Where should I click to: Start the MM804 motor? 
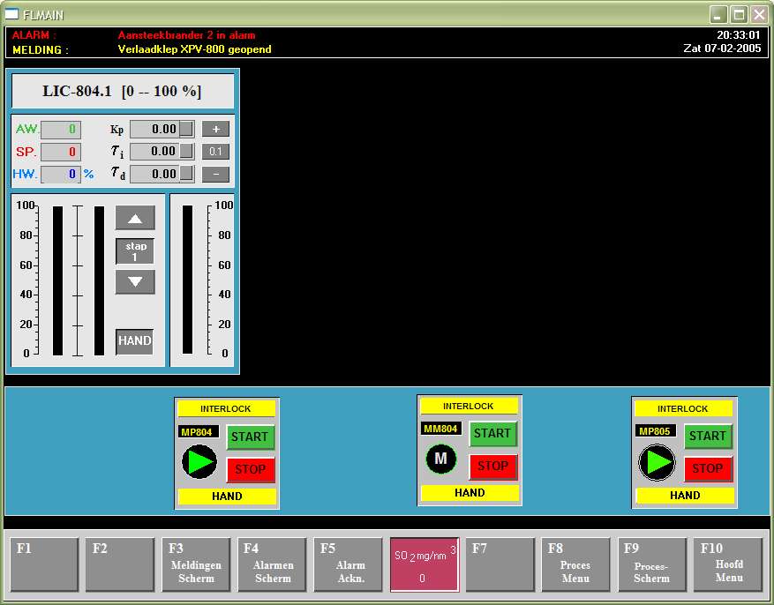(492, 433)
